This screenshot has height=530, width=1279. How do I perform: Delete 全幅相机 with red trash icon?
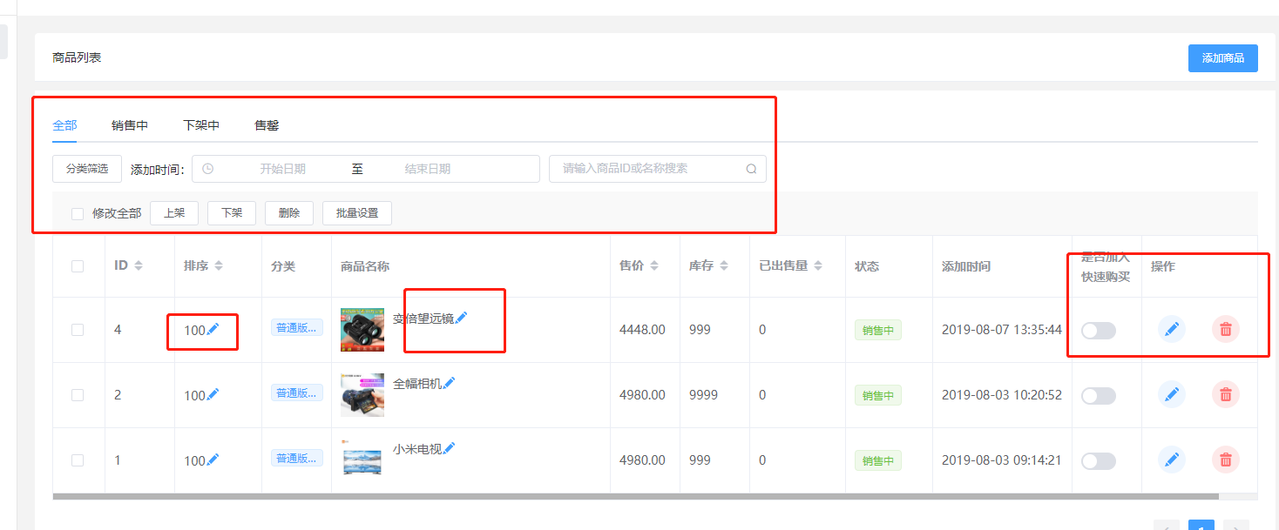click(x=1226, y=394)
